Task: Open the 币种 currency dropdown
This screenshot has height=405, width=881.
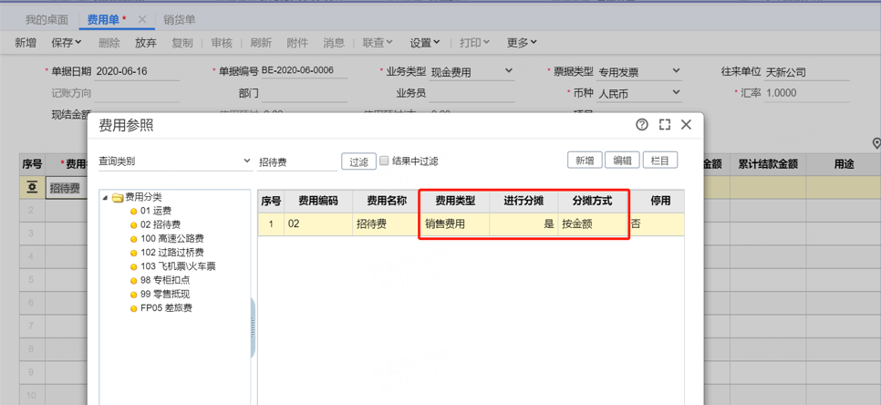Action: pyautogui.click(x=676, y=93)
